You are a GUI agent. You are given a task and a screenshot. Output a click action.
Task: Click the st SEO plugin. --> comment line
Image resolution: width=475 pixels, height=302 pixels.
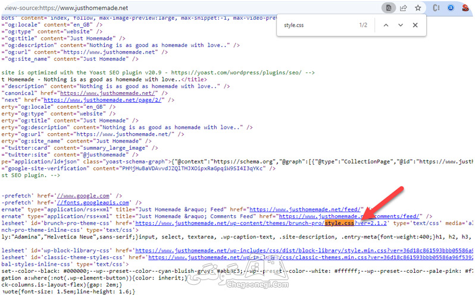(31, 175)
